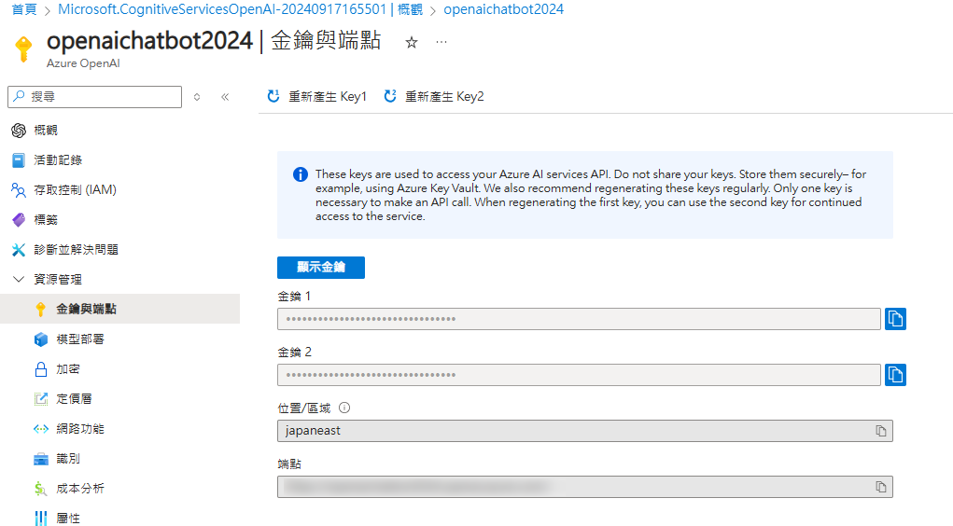Collapse the sidebar with the double chevron
The height and width of the screenshot is (526, 953).
225,97
